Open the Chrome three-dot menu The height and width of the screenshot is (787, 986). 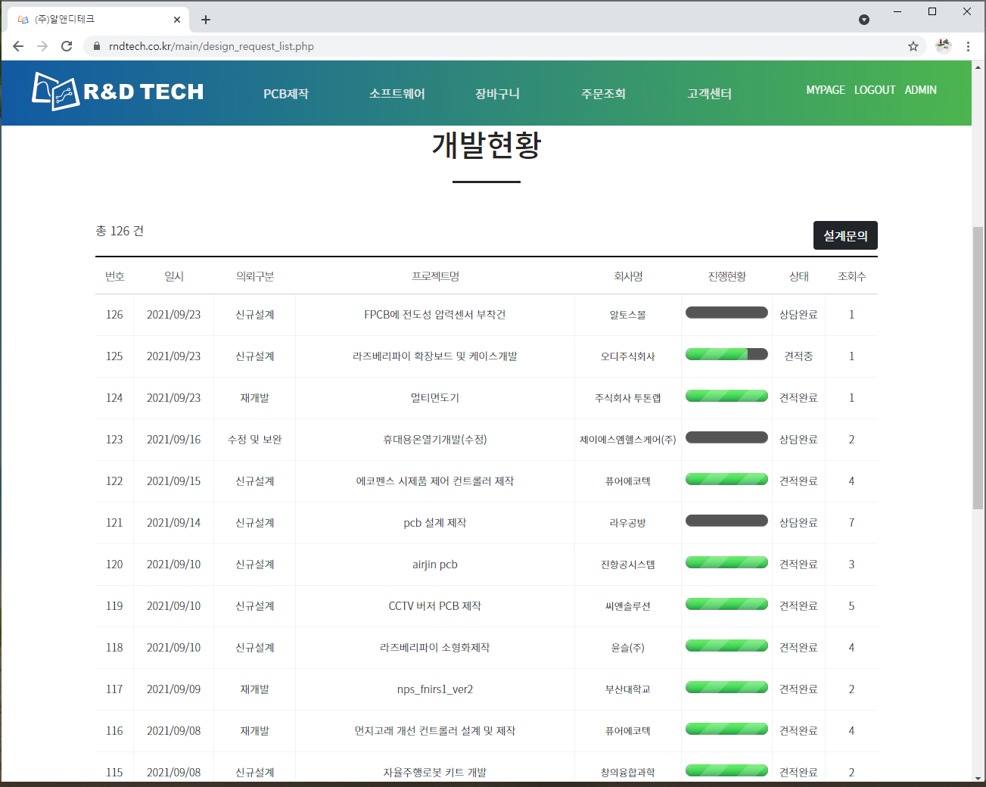click(968, 46)
